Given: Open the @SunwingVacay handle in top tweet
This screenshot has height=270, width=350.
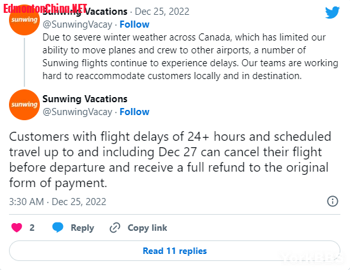Looking at the screenshot, I should 78,24.
